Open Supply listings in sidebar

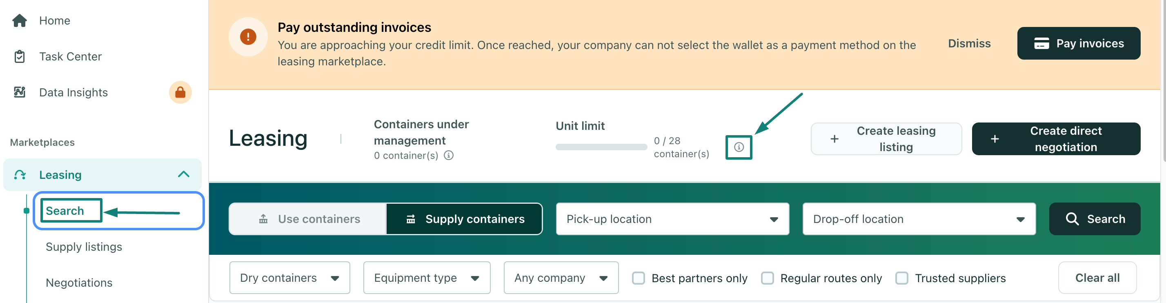pos(84,247)
